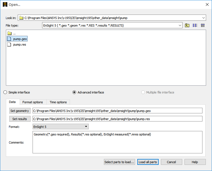
Task: Open Help for this dialog
Action: [195, 162]
